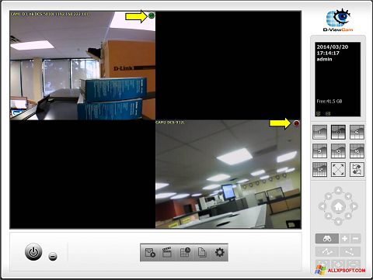Viewport: 373px width, 280px height.
Task: Open the gear settings icon
Action: (x=220, y=252)
